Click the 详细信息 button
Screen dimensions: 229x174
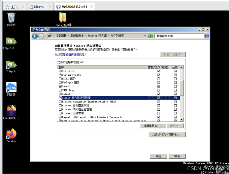point(153,126)
